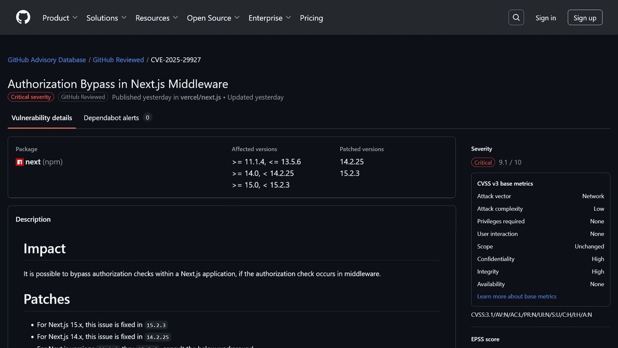This screenshot has height=348, width=618.
Task: Click the 'next' package name
Action: (x=33, y=162)
